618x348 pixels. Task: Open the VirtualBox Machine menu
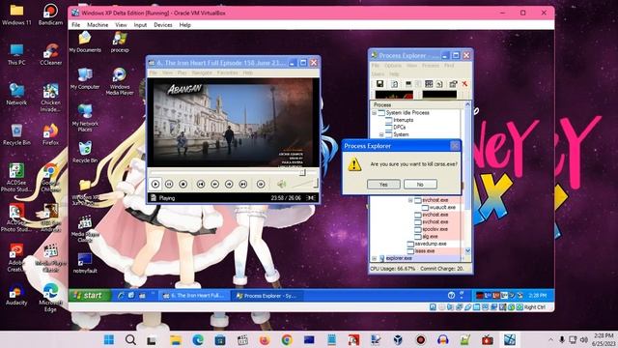click(x=98, y=25)
